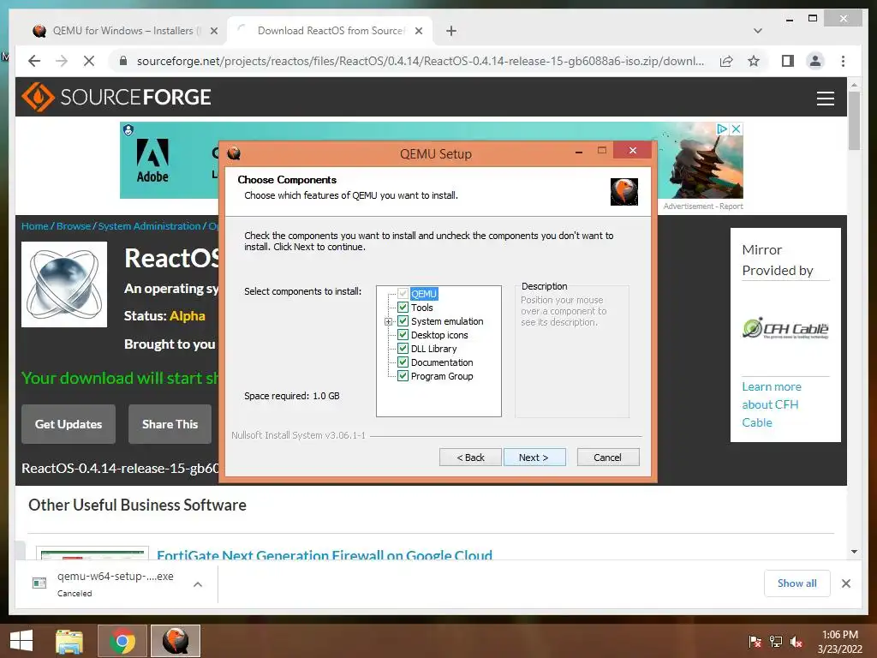Click Chrome icon on taskbar
The image size is (877, 658).
(122, 641)
